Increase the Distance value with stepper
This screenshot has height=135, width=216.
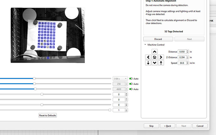tap(188, 51)
